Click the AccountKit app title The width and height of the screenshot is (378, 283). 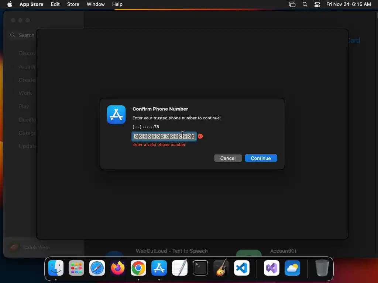[283, 251]
